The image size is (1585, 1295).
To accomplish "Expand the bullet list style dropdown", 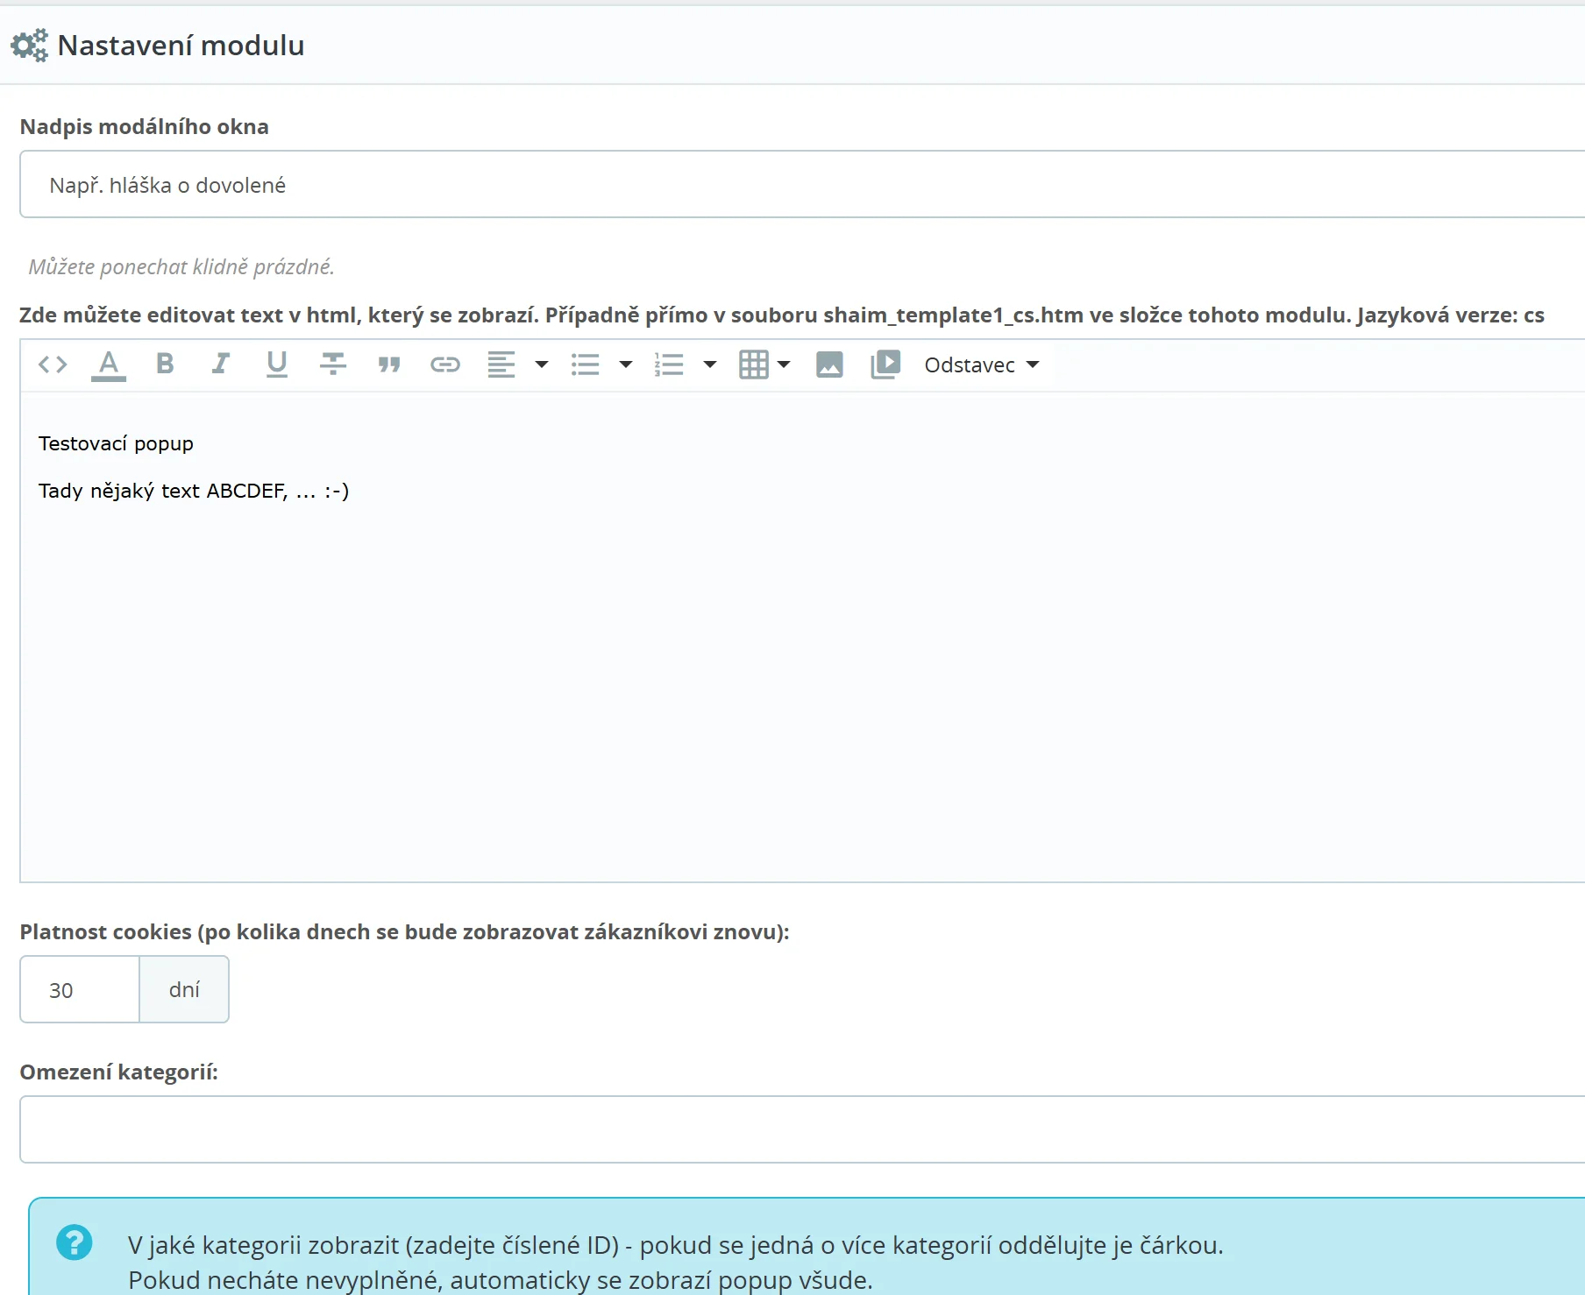I will (x=626, y=364).
